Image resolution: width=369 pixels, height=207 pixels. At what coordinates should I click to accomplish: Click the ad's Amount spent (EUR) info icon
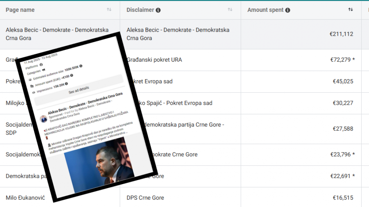tap(72, 75)
